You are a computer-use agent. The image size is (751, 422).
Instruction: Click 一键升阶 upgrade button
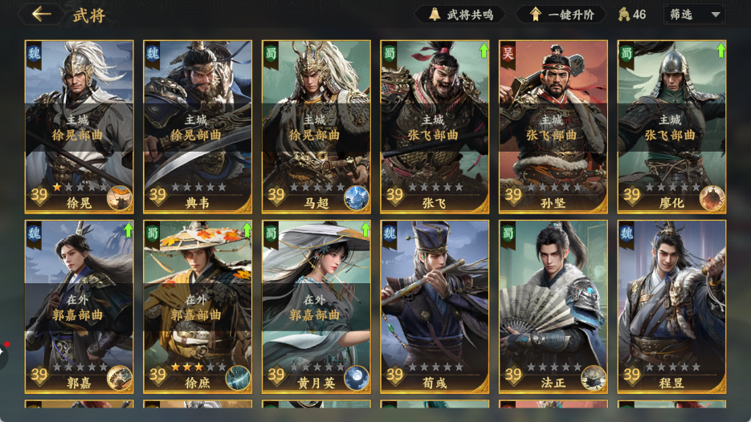pos(561,14)
